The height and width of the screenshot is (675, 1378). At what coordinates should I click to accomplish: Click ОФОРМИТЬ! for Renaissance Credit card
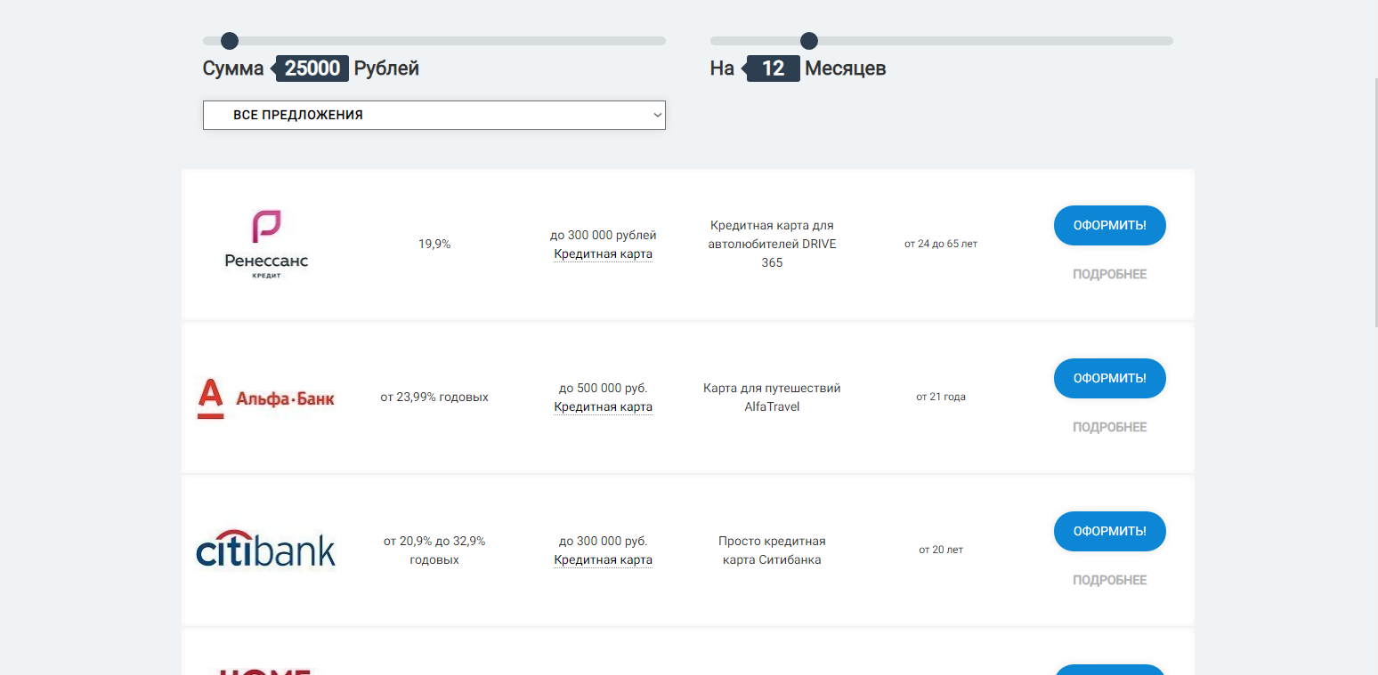tap(1110, 226)
